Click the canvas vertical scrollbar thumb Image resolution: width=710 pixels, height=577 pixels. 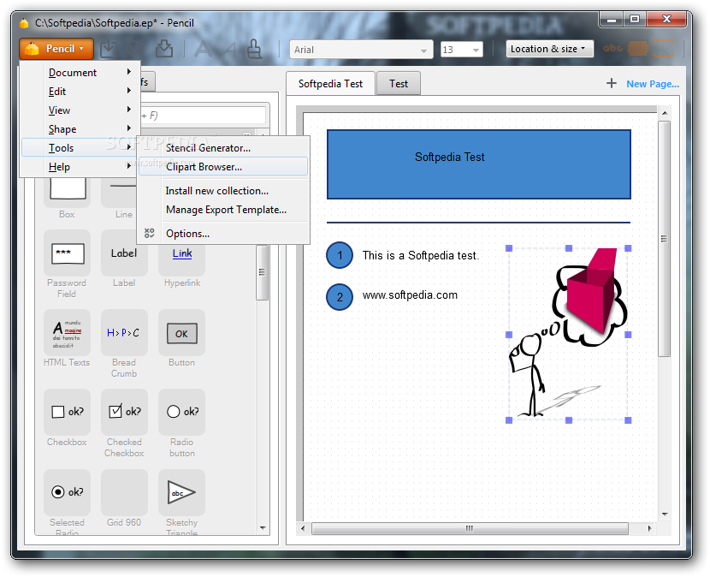[x=664, y=239]
